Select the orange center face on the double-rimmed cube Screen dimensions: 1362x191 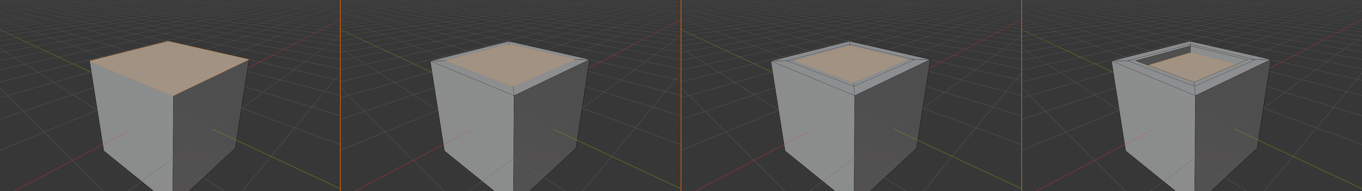851,64
